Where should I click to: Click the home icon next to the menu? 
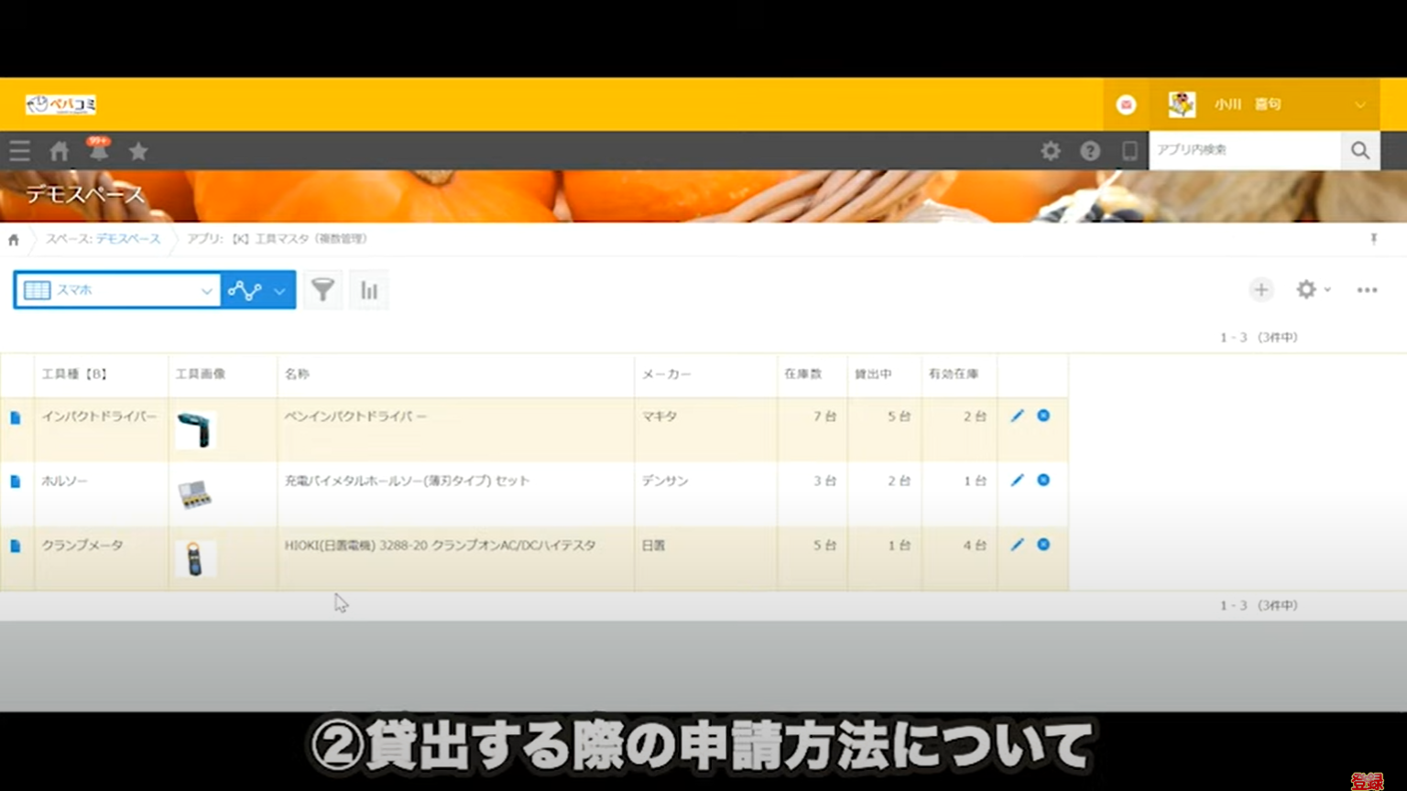pyautogui.click(x=59, y=150)
